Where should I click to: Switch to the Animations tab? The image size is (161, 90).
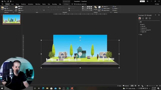31,4
